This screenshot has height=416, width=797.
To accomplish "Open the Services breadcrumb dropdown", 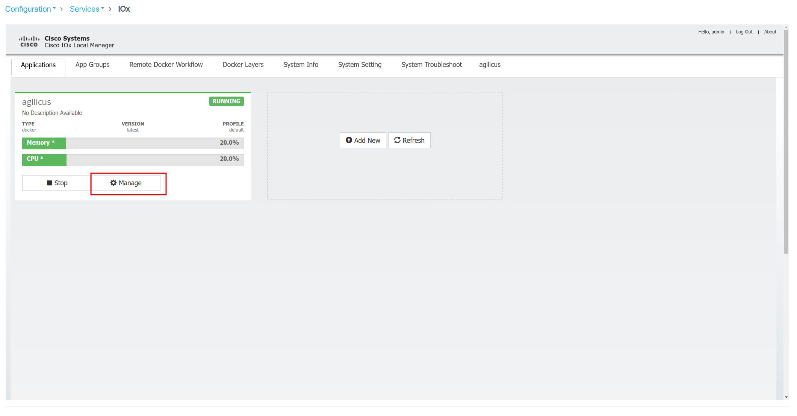I will coord(87,9).
